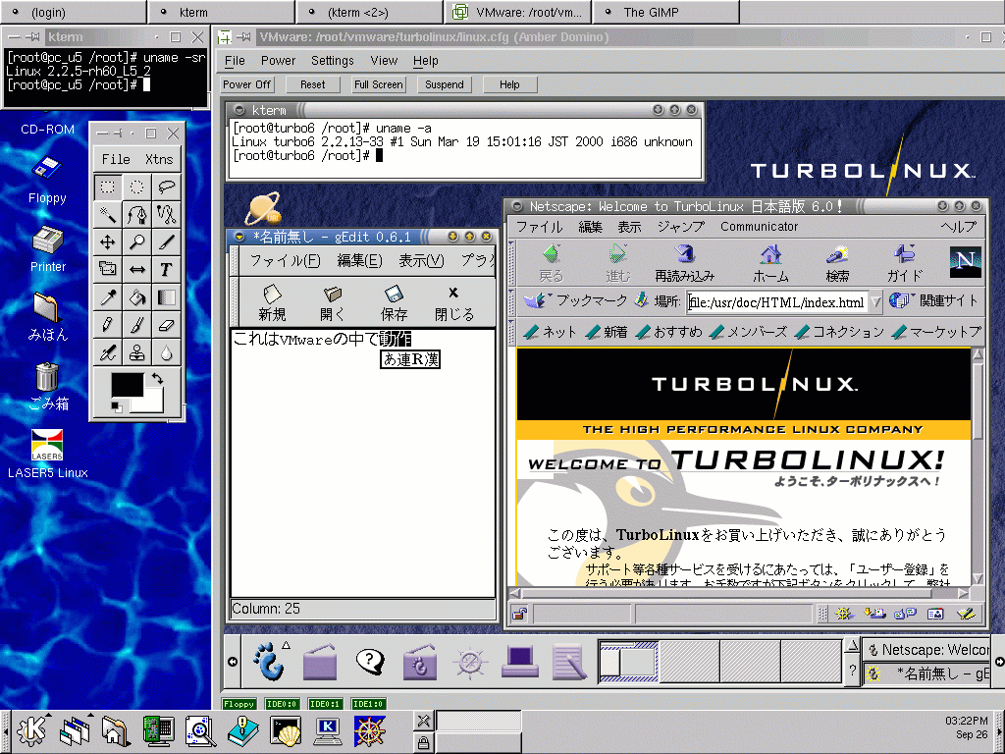The width and height of the screenshot is (1005, 754).
Task: Click the black foreground color swatch in GIMP
Action: 128,385
